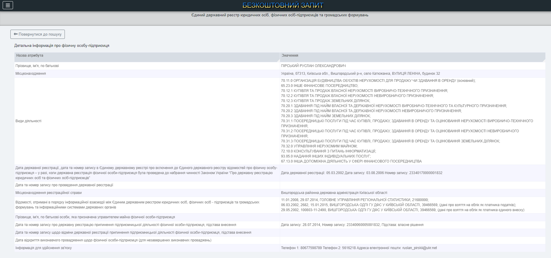551x258 pixels.
Task: Select activity 93.05.0 НАДАННЯ ІНШИХ ІНДИВІДУАЛЬНИХ ПОСЛУГ
Action: point(326,156)
